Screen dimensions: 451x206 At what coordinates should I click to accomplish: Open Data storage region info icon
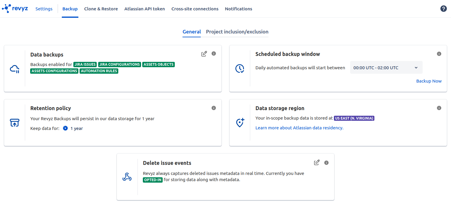439,108
